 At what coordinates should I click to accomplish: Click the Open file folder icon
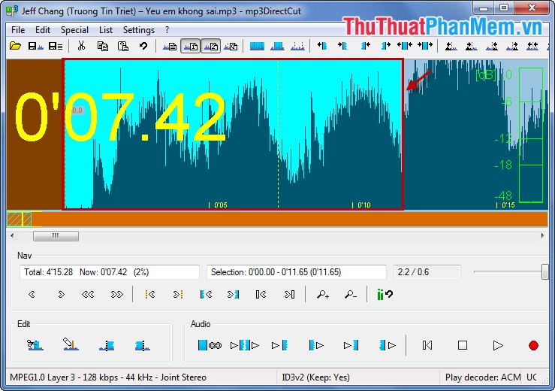(x=15, y=46)
